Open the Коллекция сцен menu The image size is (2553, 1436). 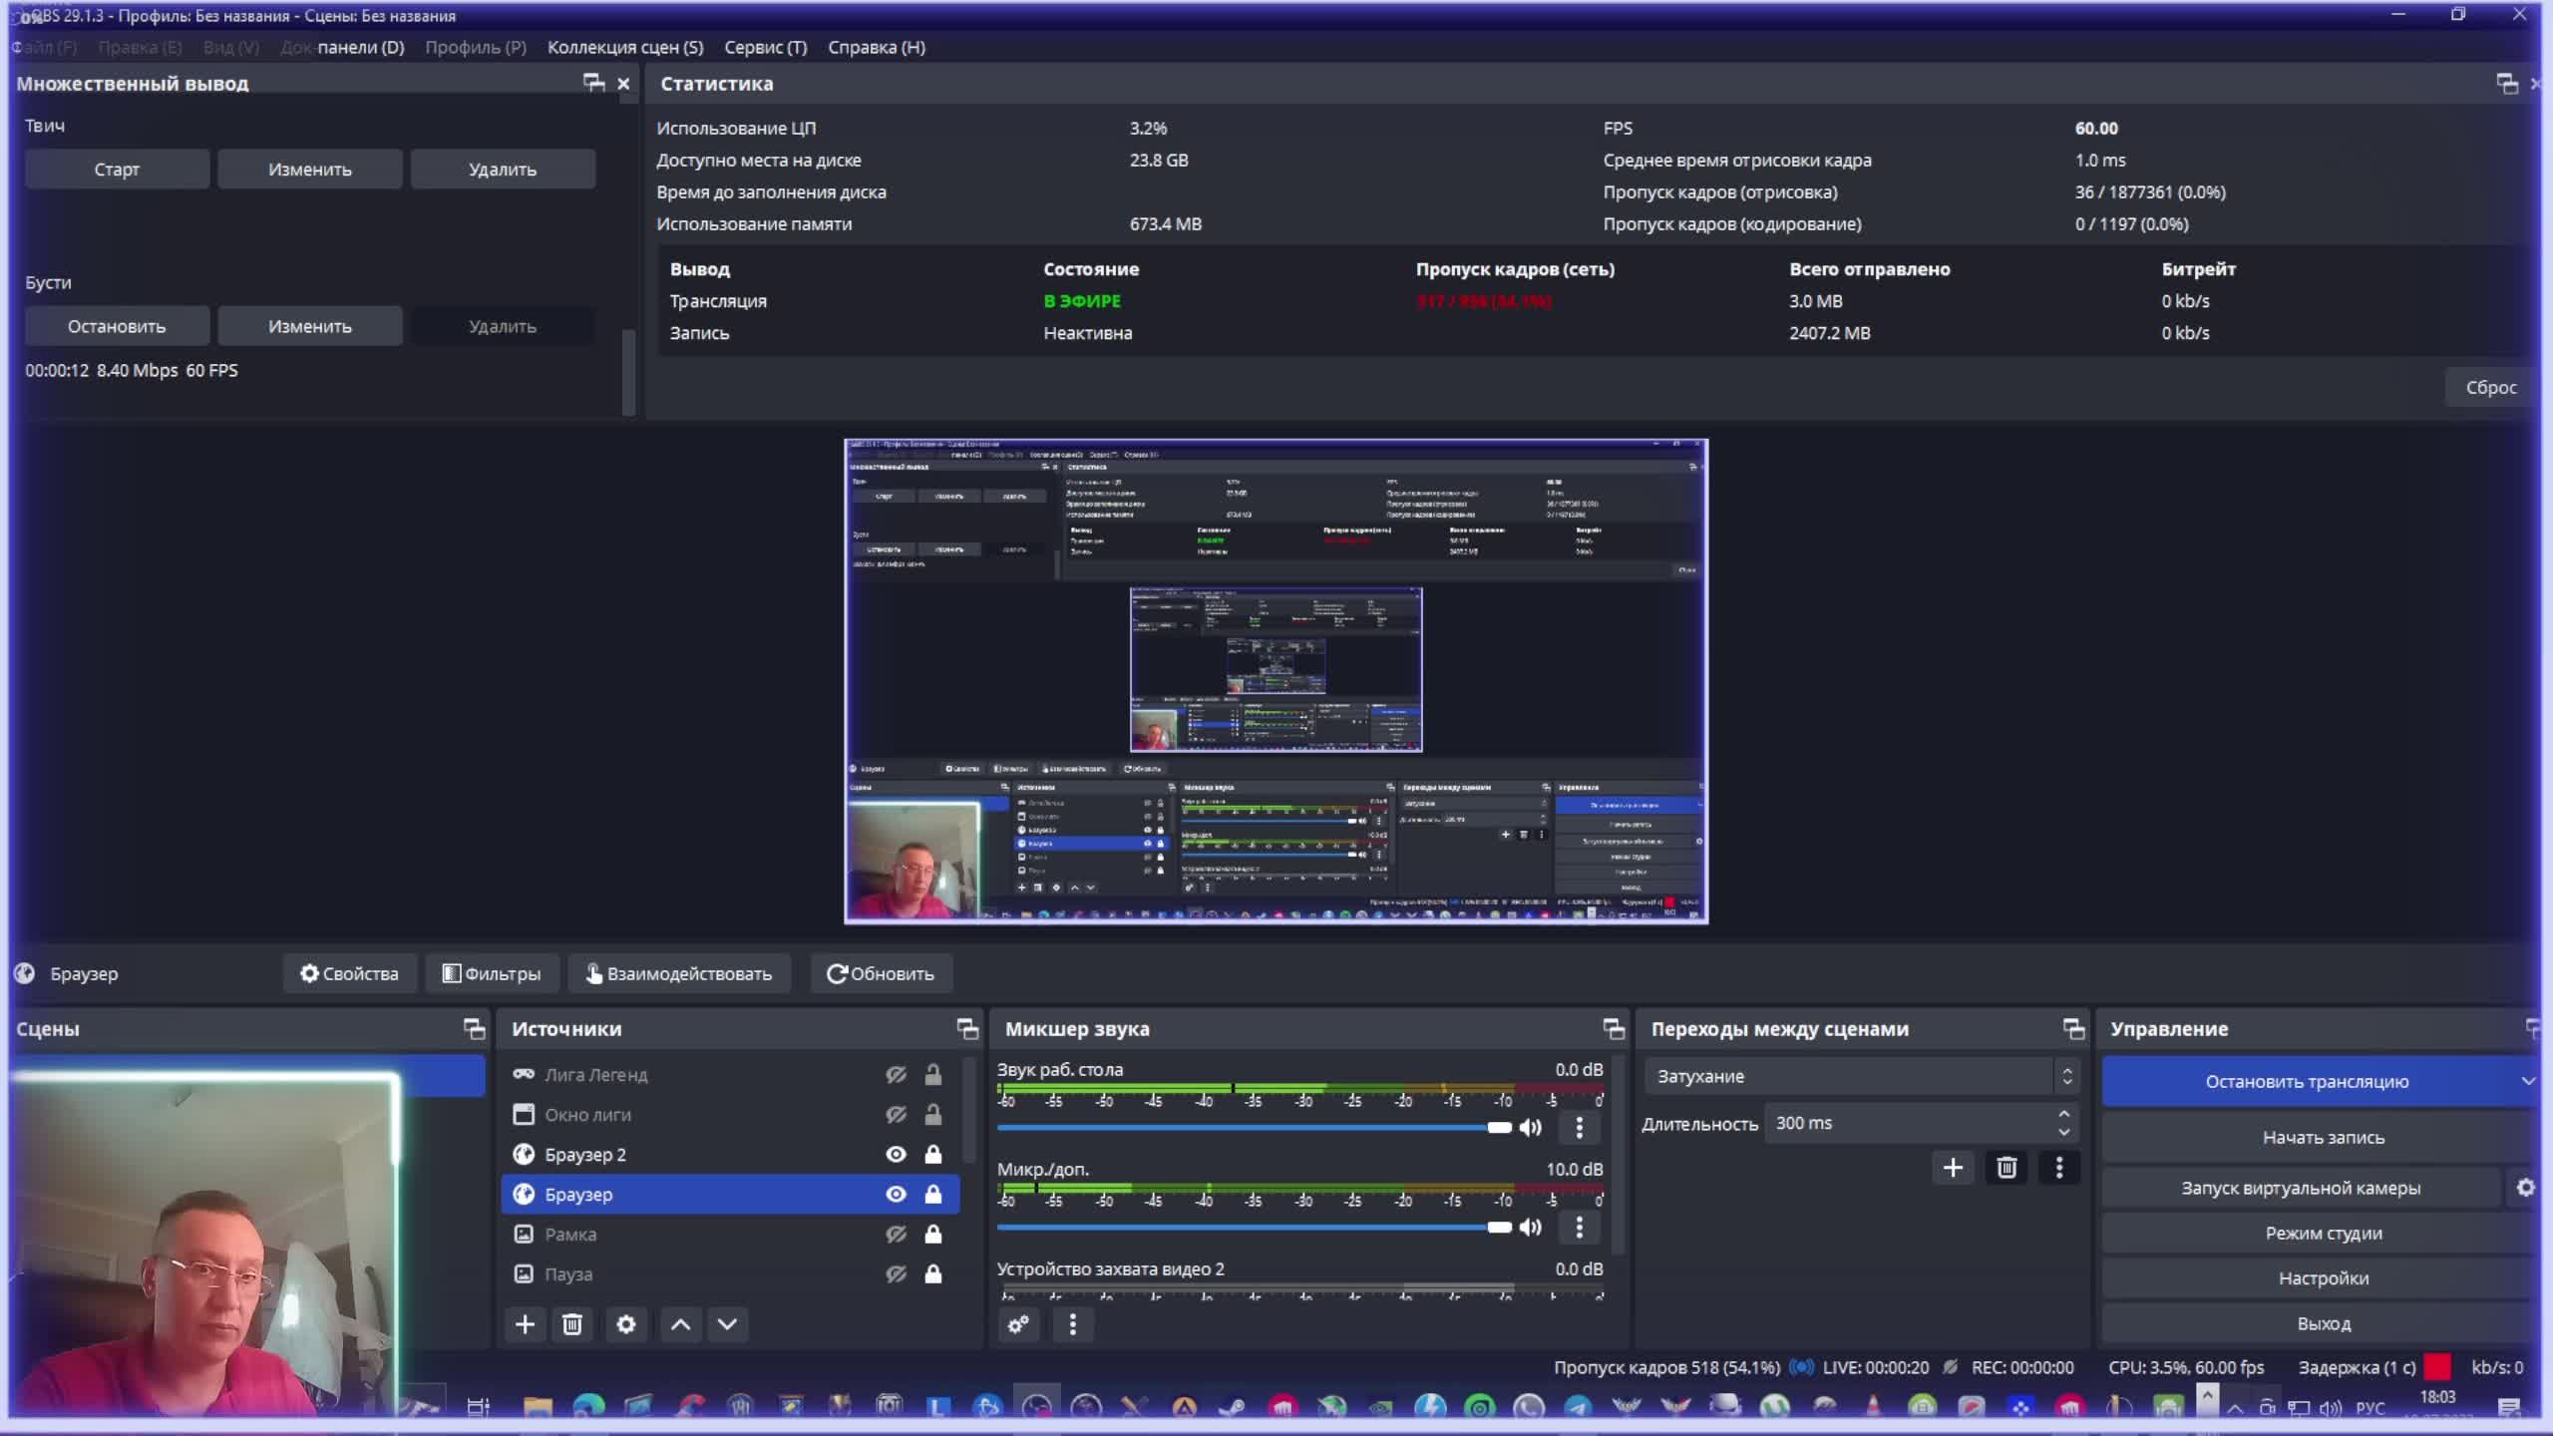pos(624,47)
